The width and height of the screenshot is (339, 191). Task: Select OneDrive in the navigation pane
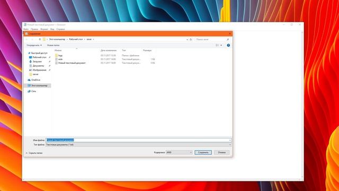[x=35, y=80]
